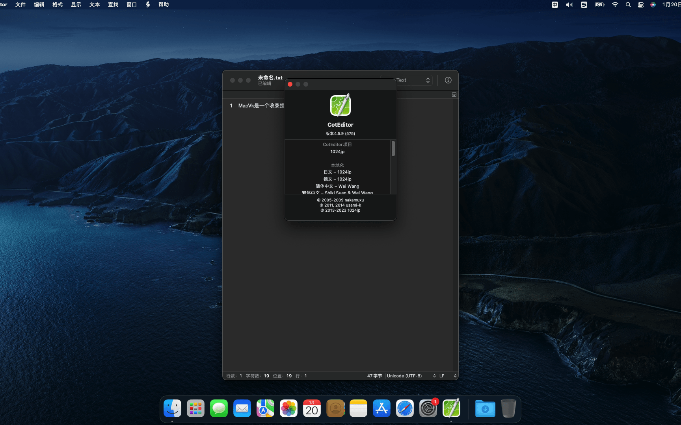Click the date display 1月20日
This screenshot has width=681, height=425.
pyautogui.click(x=672, y=4)
